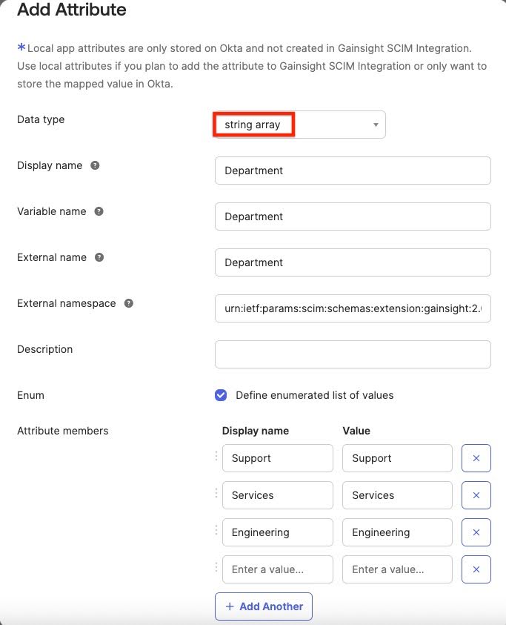Uncheck Define enumerated list of values

click(221, 395)
